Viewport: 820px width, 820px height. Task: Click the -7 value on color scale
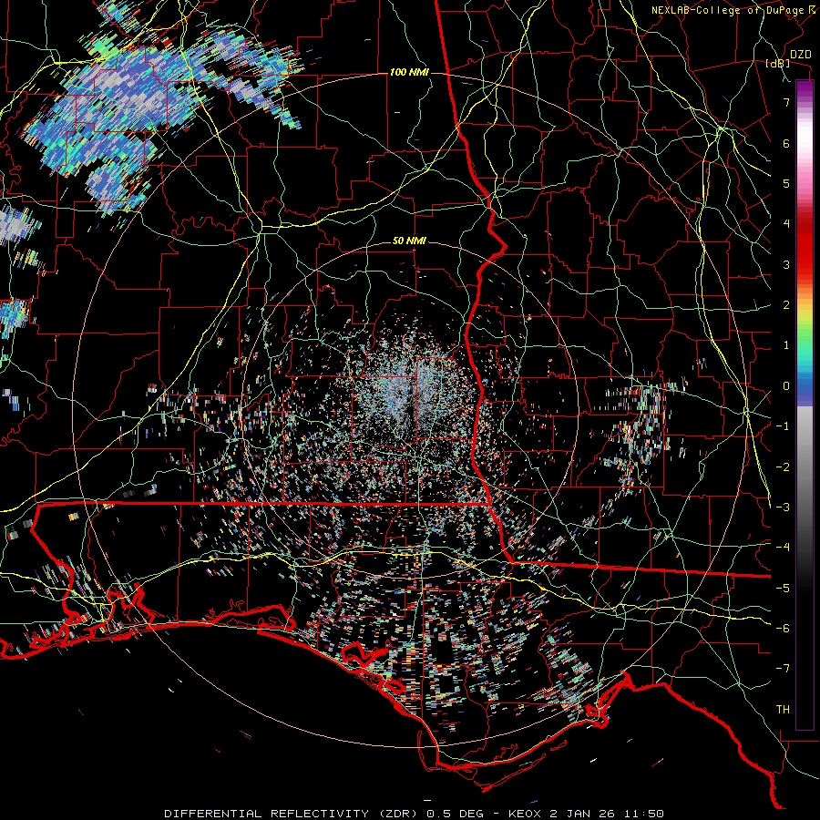click(783, 669)
